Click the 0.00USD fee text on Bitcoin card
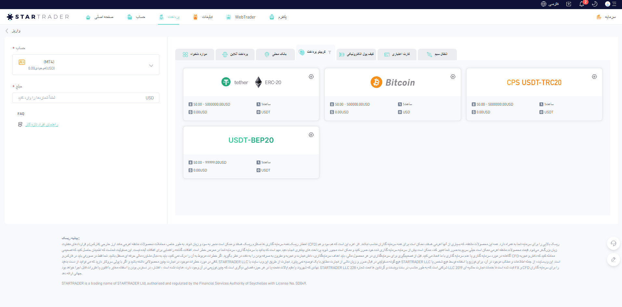The width and height of the screenshot is (622, 307). tap(342, 112)
